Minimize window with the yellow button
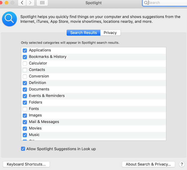Image resolution: width=187 pixels, height=170 pixels. (6, 3)
